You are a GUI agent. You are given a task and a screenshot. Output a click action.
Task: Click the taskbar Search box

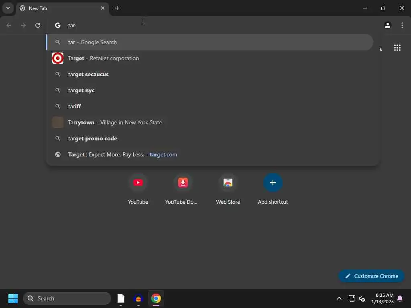pos(67,298)
